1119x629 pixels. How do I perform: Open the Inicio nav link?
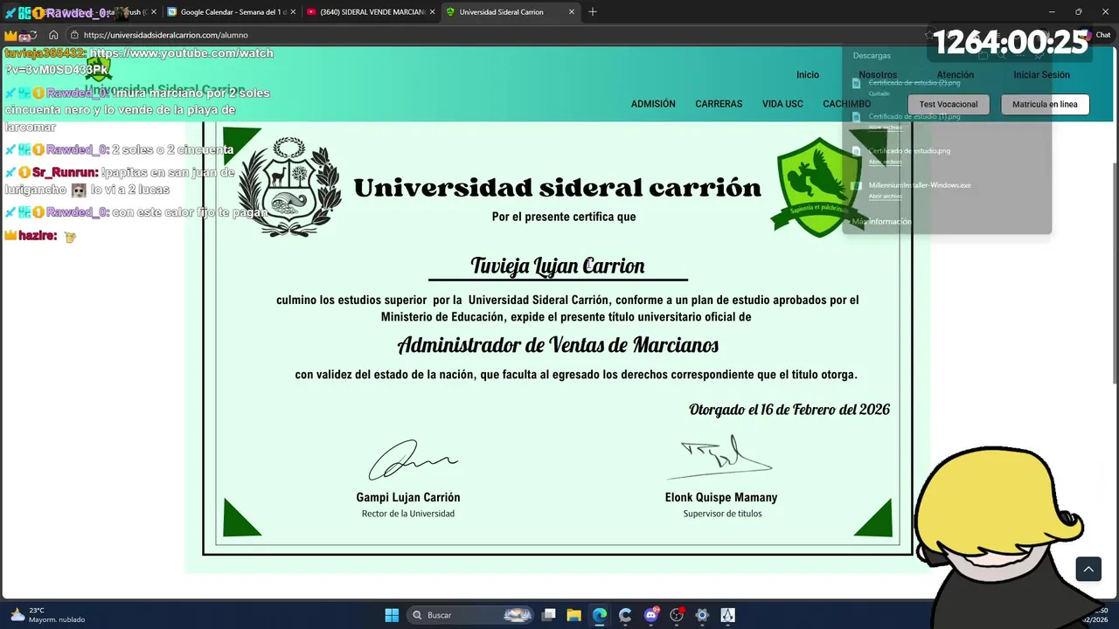point(808,75)
